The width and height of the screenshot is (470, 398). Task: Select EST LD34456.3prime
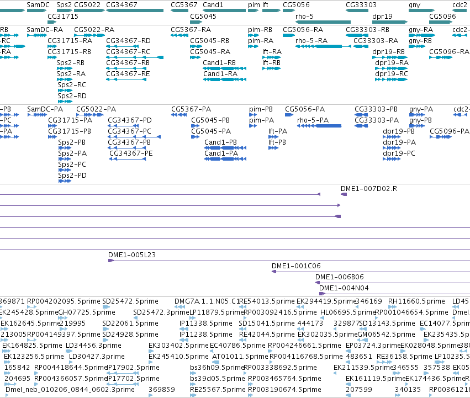[x=93, y=346]
